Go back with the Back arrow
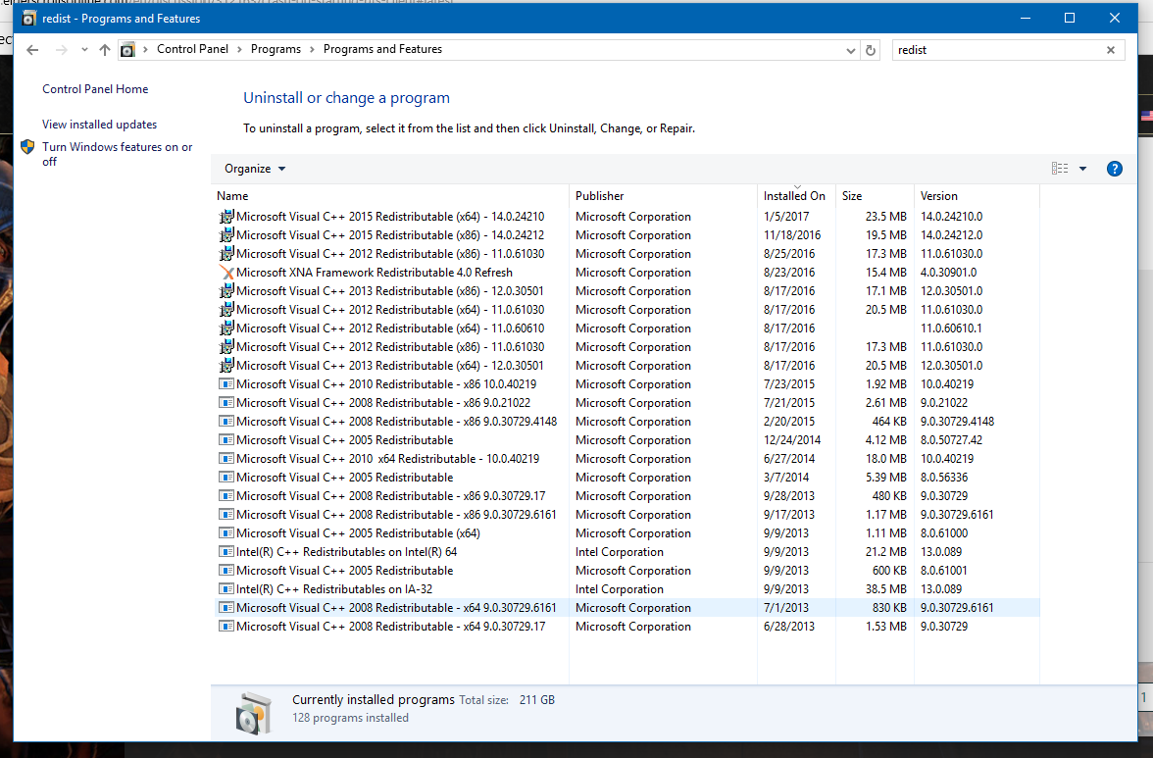The image size is (1153, 758). tap(32, 50)
